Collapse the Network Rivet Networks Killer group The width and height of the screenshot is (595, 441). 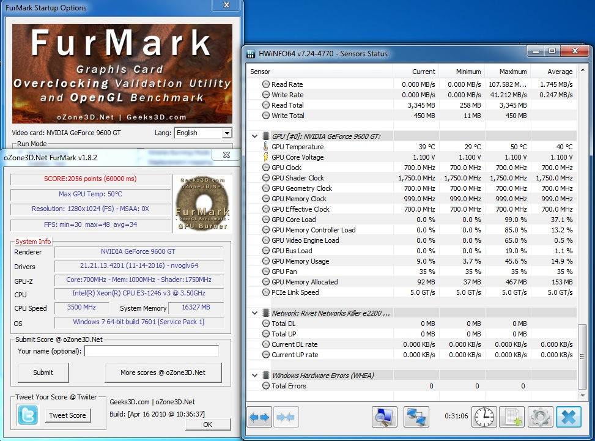pos(254,313)
